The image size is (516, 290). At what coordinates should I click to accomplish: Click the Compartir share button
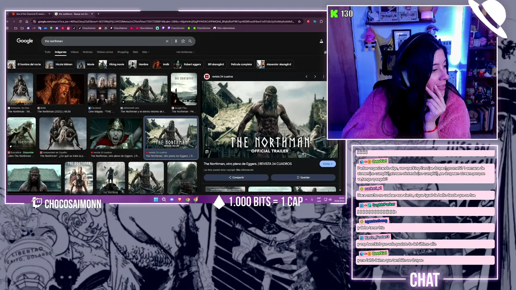(236, 177)
